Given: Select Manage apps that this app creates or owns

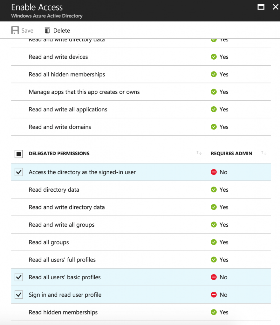Looking at the screenshot, I should click(x=84, y=92).
